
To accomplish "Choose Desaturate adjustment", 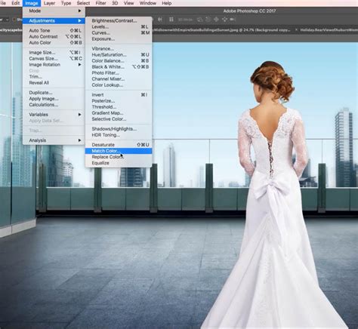I will pyautogui.click(x=119, y=145).
